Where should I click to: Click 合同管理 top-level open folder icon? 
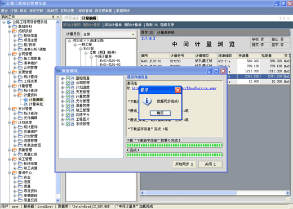(x=15, y=54)
